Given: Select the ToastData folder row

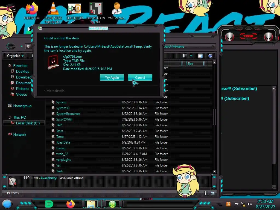Looking at the screenshot, I should tap(129, 142).
